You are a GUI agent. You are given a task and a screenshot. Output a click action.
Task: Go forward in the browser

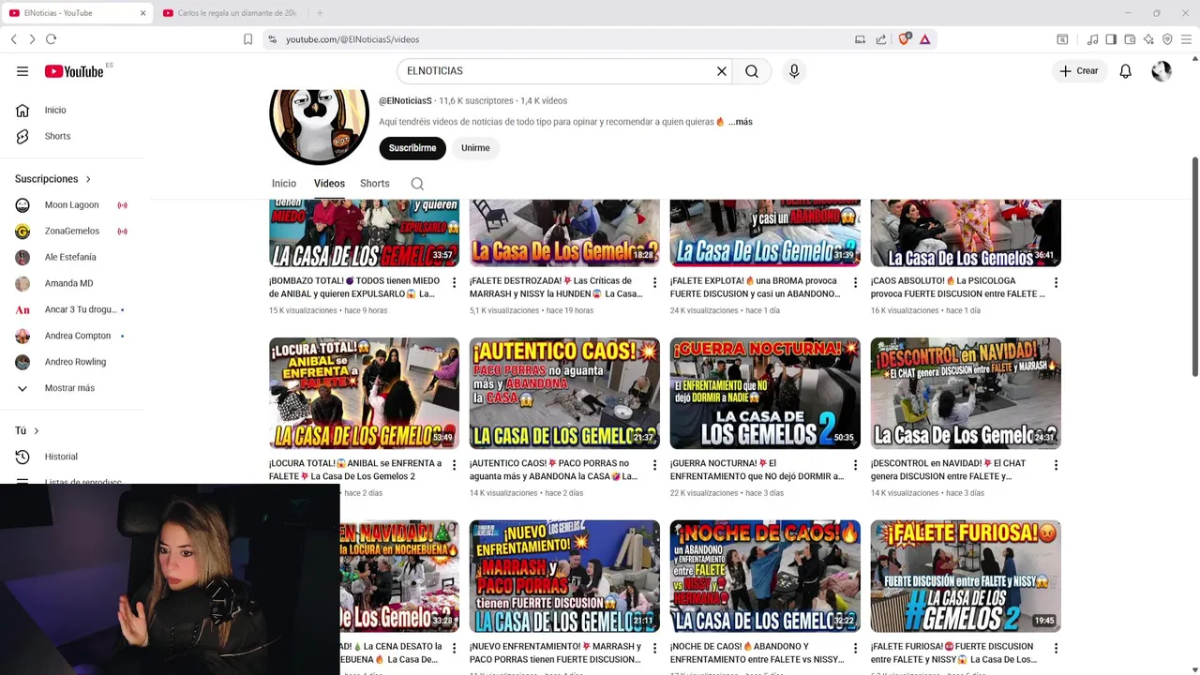[x=32, y=39]
